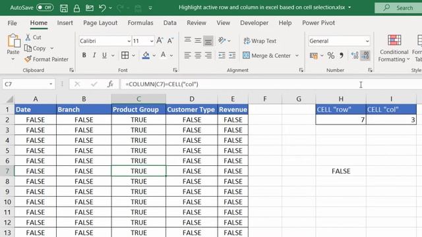Screen dimensions: 422x237
Task: Open Customize Quick Access Toolbar arrow
Action: coord(150,8)
